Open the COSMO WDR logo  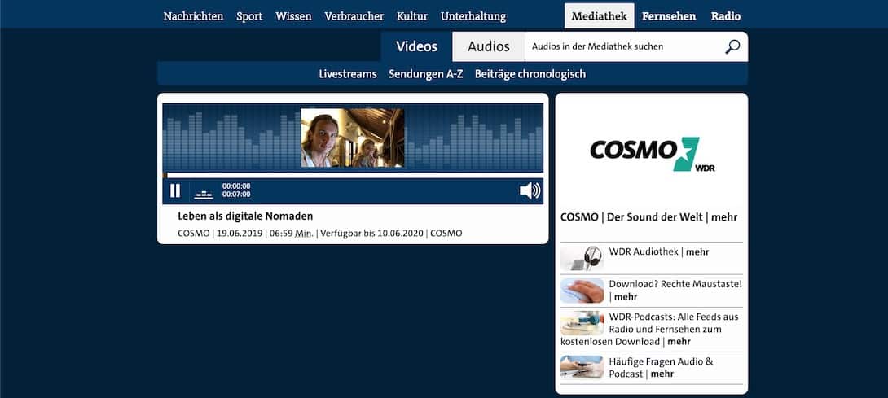point(651,154)
